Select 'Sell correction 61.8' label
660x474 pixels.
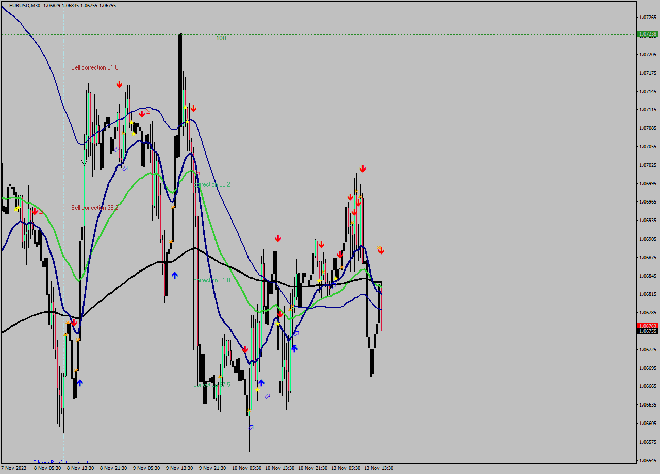(95, 67)
